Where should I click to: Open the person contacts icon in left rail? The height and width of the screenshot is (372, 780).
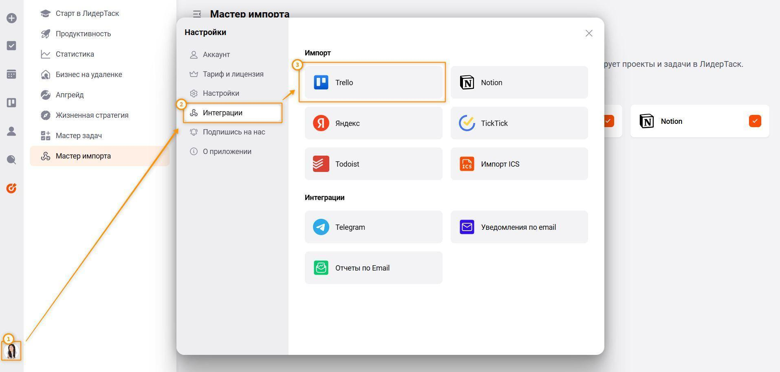point(11,131)
